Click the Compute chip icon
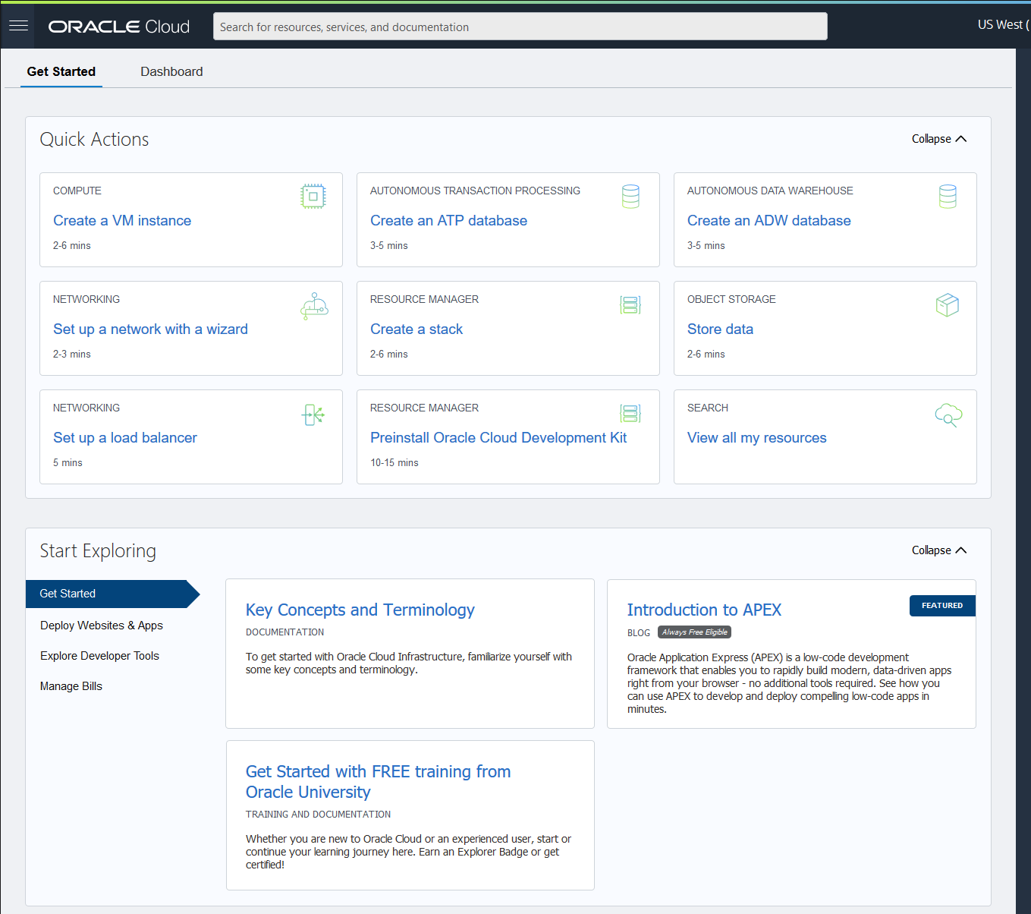 point(313,197)
